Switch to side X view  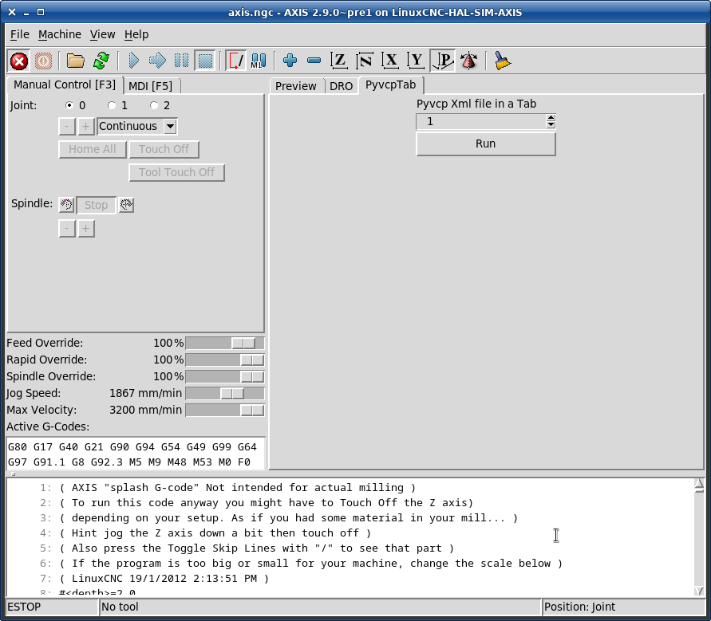(390, 61)
